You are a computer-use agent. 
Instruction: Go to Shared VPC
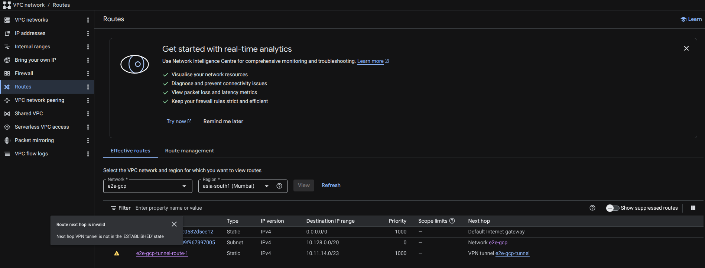pyautogui.click(x=29, y=114)
